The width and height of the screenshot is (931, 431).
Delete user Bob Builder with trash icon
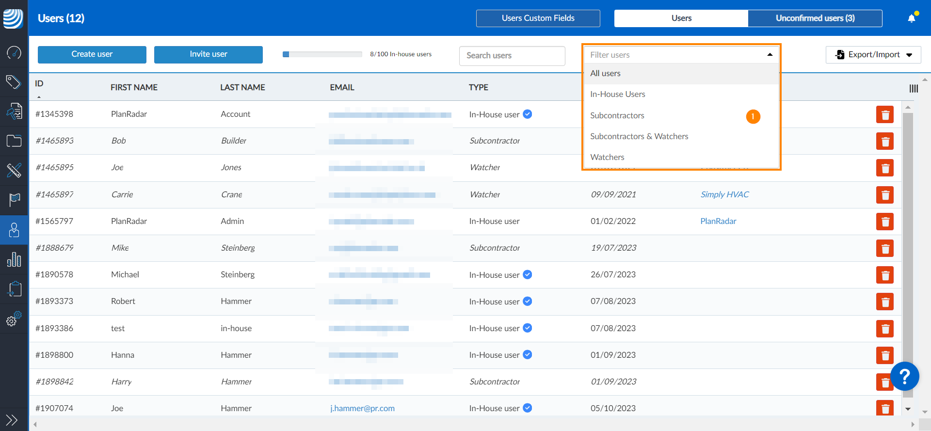[x=885, y=142]
